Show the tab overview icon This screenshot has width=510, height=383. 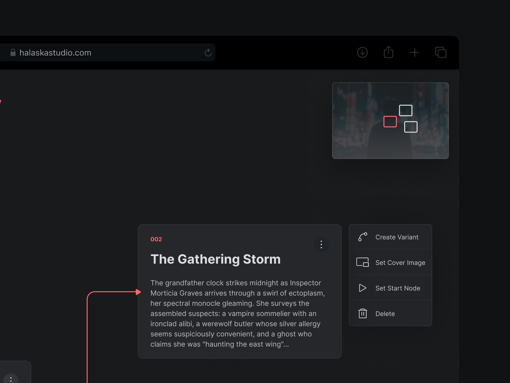(x=441, y=52)
